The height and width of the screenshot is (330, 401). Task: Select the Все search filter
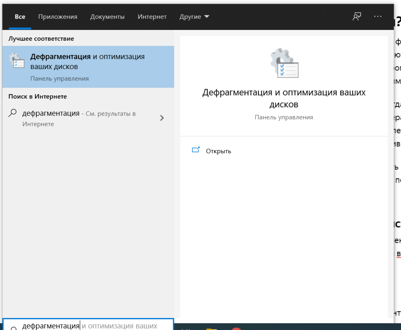[20, 16]
